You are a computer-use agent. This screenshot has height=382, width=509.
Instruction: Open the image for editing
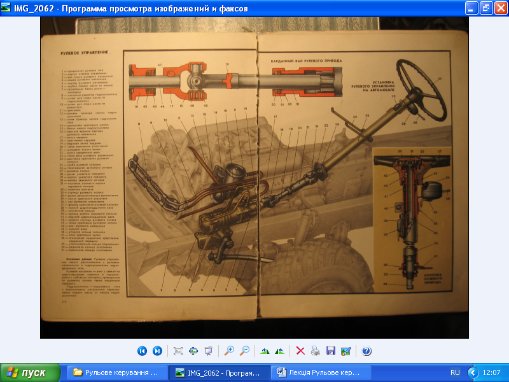pos(346,351)
